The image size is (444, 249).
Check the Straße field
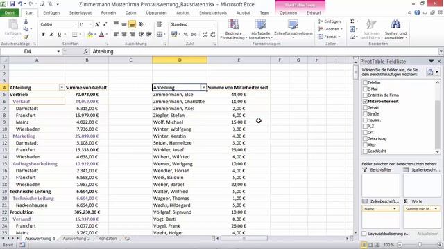coord(365,113)
